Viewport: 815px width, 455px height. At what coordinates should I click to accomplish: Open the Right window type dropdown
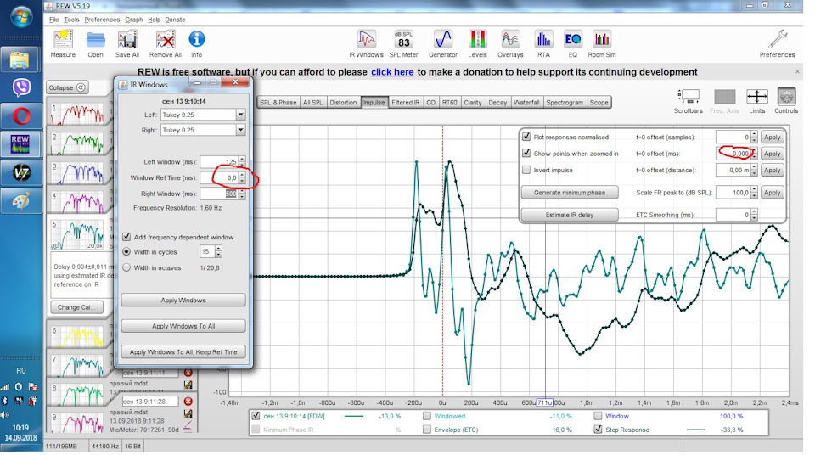click(240, 130)
